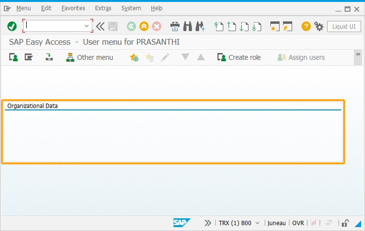Expand the application toolbar overflow chevron

pos(358,54)
